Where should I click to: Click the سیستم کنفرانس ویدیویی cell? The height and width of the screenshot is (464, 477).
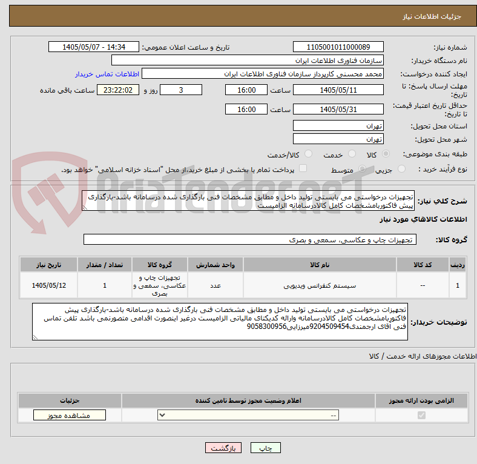[320, 285]
